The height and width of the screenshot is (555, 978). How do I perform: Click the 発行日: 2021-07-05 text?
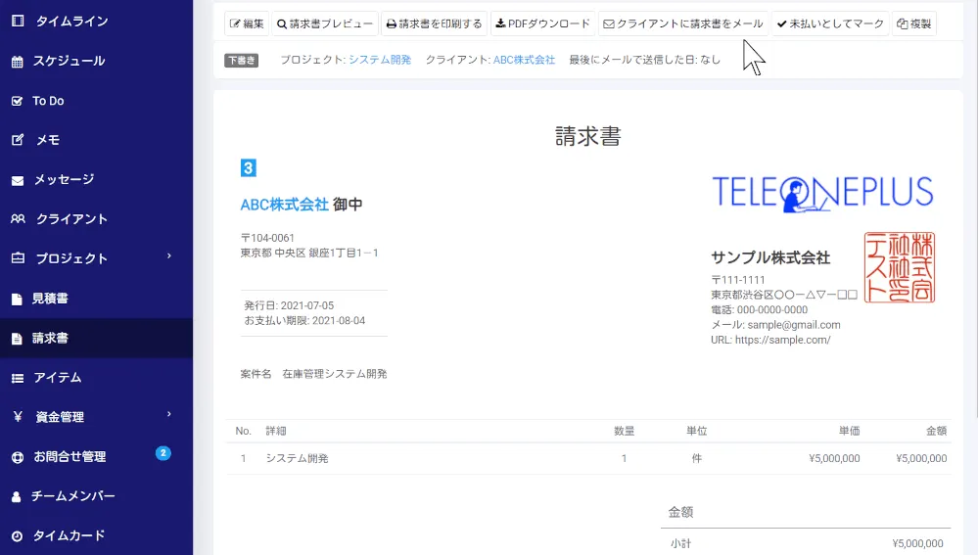click(x=289, y=305)
